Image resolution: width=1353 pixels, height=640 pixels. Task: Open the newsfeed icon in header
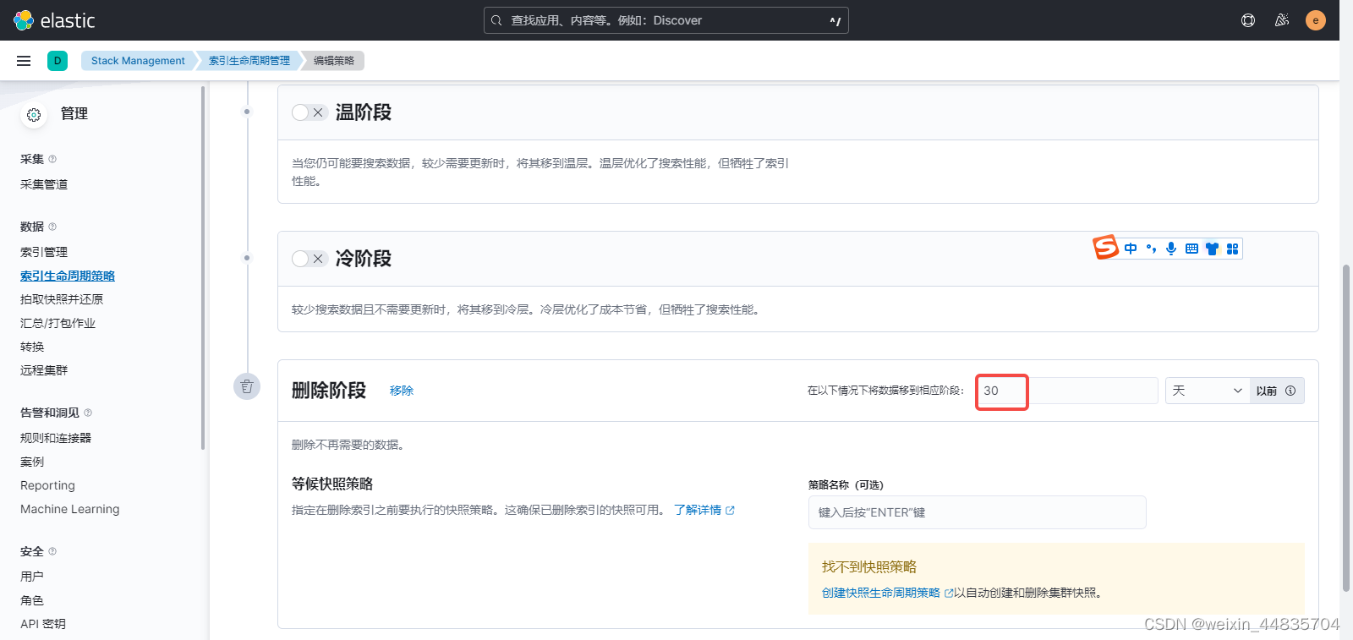(1282, 20)
